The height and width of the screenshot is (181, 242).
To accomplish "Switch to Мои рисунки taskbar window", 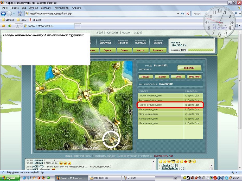I will point(105,178).
